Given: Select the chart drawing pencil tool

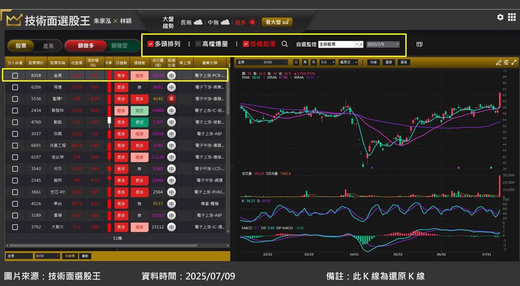Looking at the screenshot, I should pyautogui.click(x=499, y=62).
